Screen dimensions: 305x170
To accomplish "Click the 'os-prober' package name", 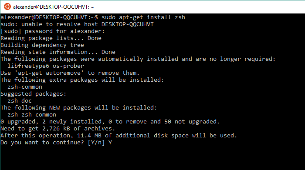I will (x=68, y=66).
